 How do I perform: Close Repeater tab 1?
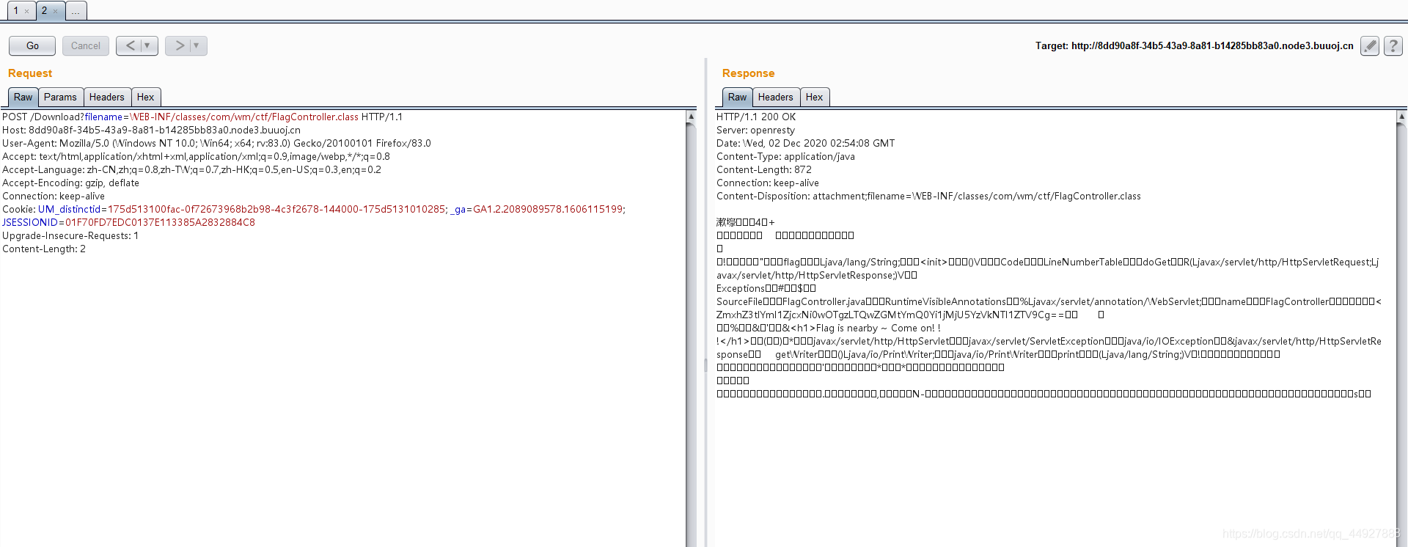point(27,11)
